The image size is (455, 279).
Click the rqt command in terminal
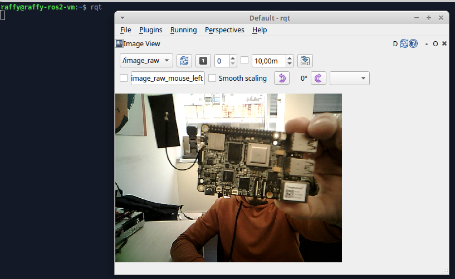pos(96,7)
